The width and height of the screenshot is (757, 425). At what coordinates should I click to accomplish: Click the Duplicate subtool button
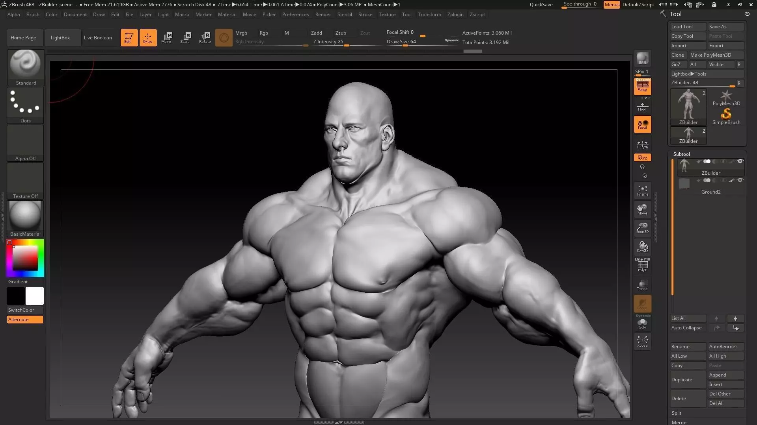(x=688, y=380)
